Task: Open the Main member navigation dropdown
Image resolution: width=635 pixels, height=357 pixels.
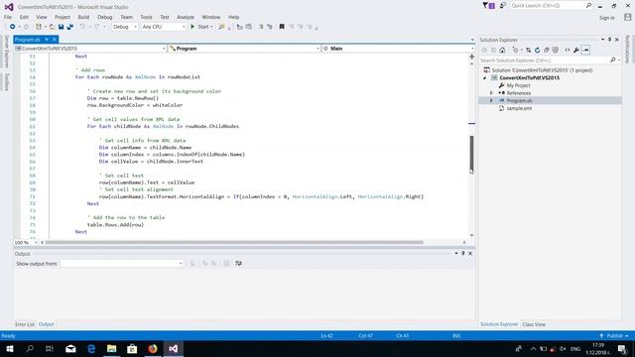Action: point(398,49)
